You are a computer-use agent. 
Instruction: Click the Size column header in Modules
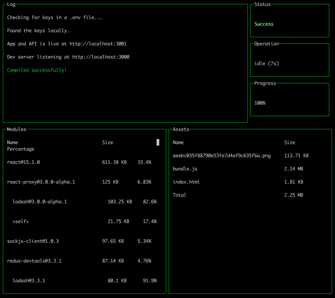108,143
